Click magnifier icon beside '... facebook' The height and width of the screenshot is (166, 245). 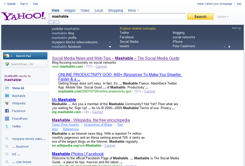coord(7,147)
